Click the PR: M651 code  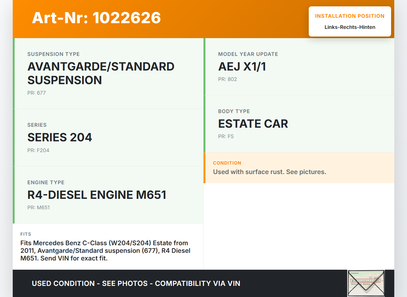coord(38,208)
